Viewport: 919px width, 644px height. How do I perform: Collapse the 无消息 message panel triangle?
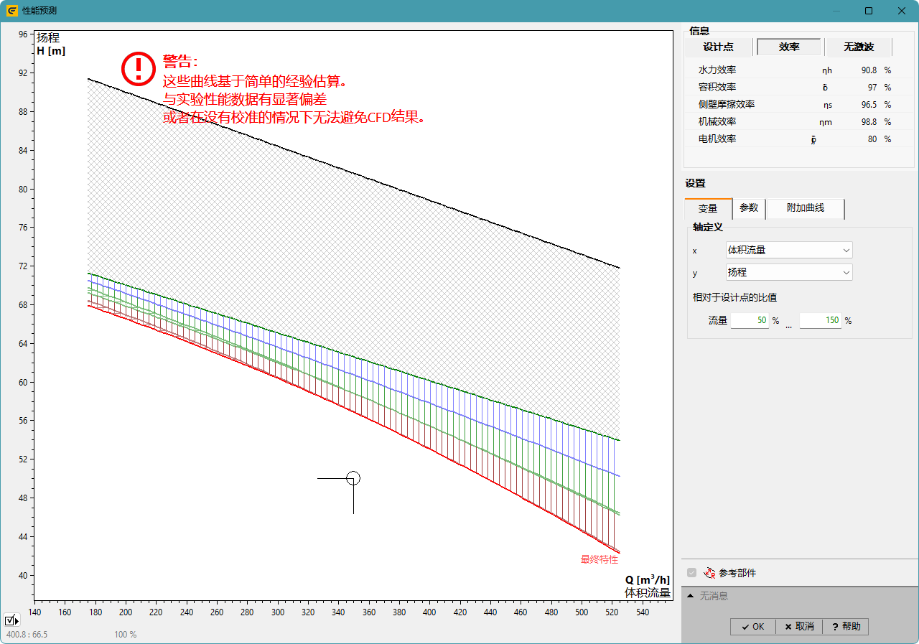[690, 596]
